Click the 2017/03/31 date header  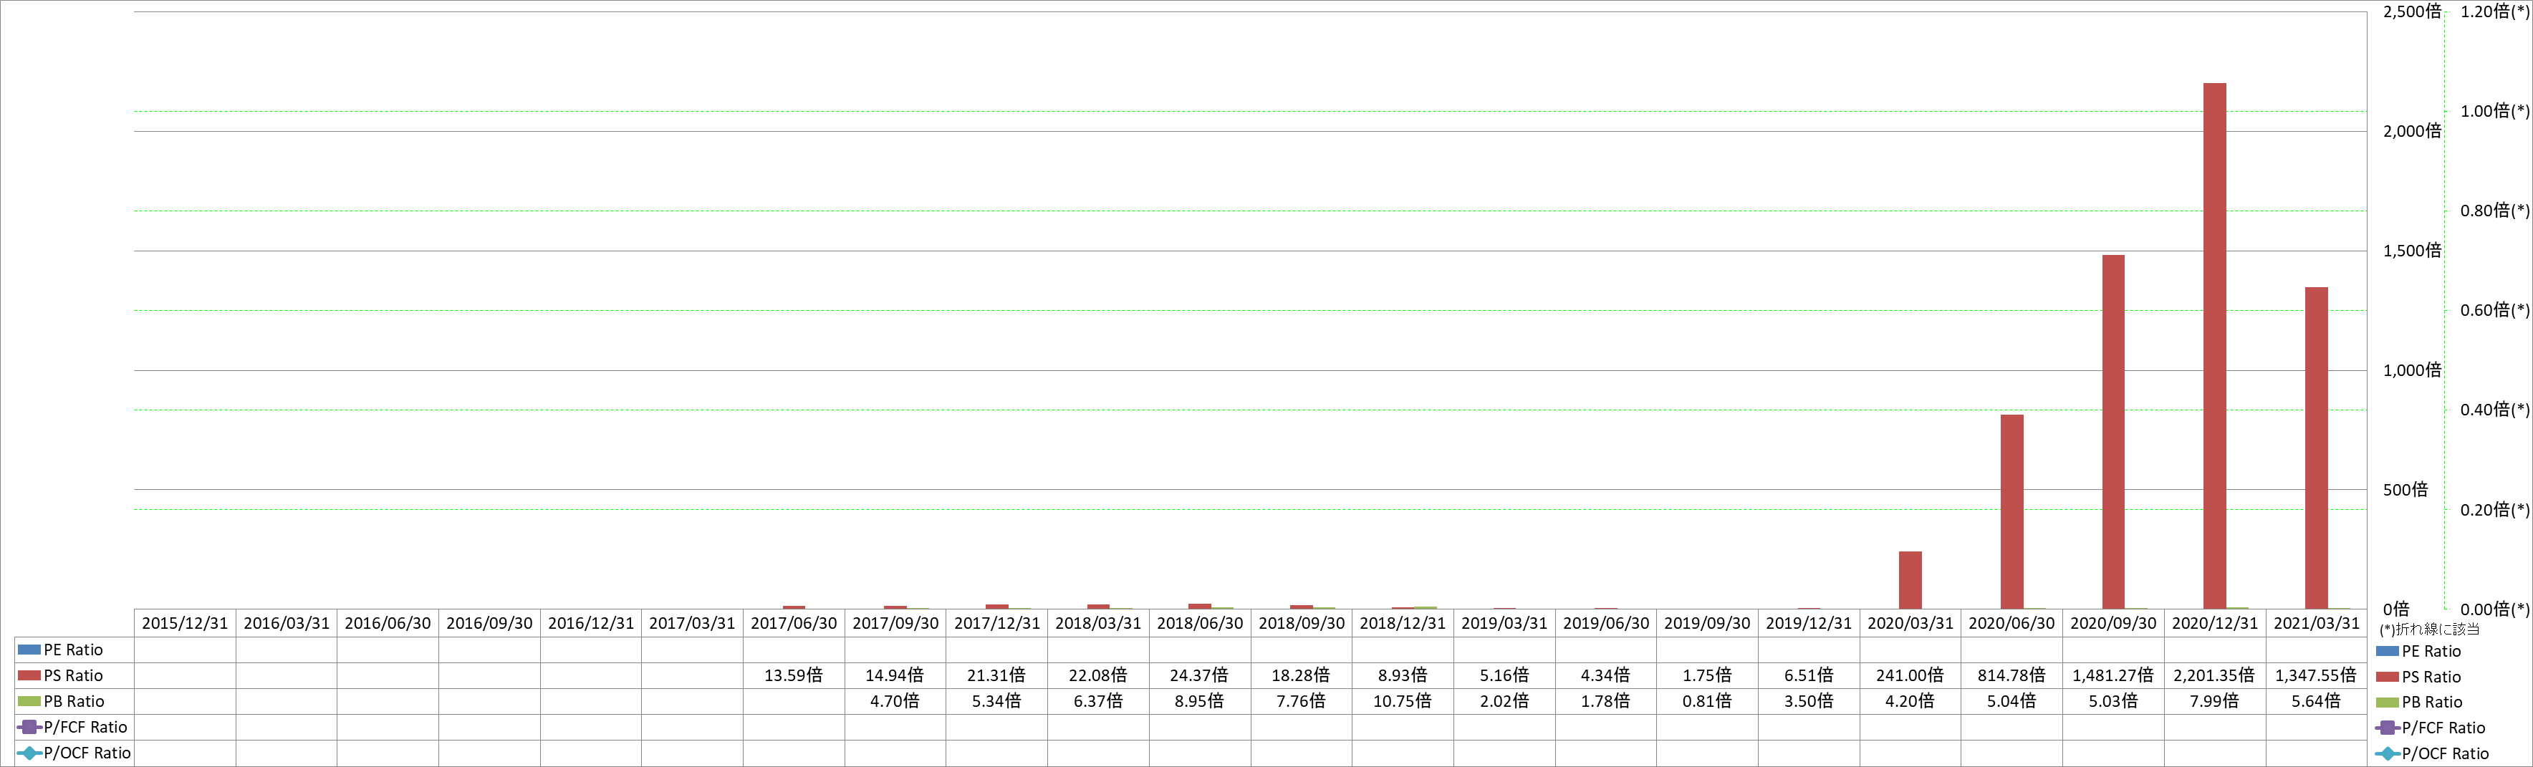pos(692,624)
